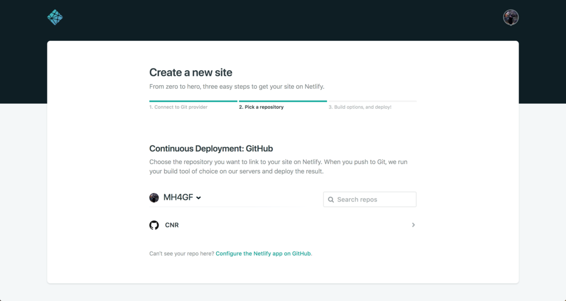Click the Continuous Deployment: GitHub heading
The image size is (566, 301).
[x=211, y=149]
